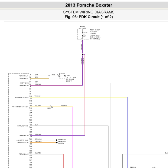Select the 'FUSE 4 25A' label
The height and width of the screenshot is (168, 168).
point(85,34)
